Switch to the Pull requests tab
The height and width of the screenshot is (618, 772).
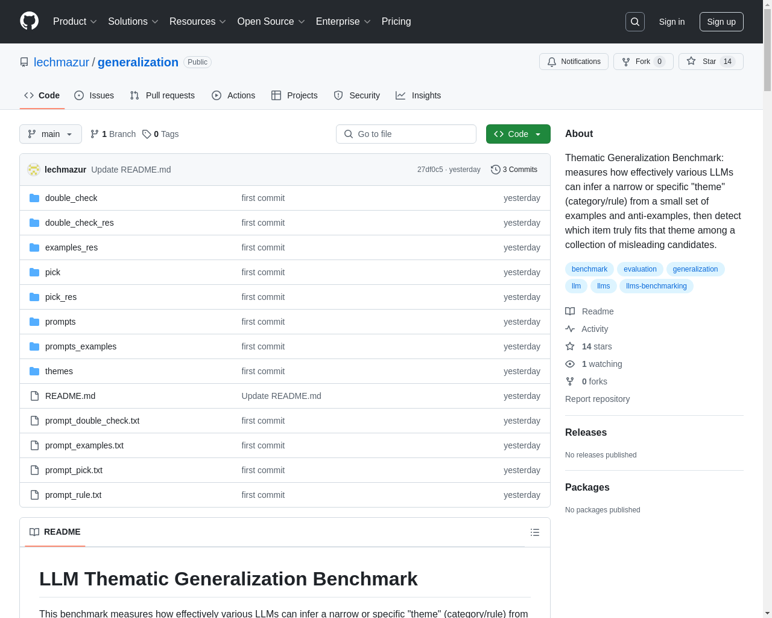162,95
